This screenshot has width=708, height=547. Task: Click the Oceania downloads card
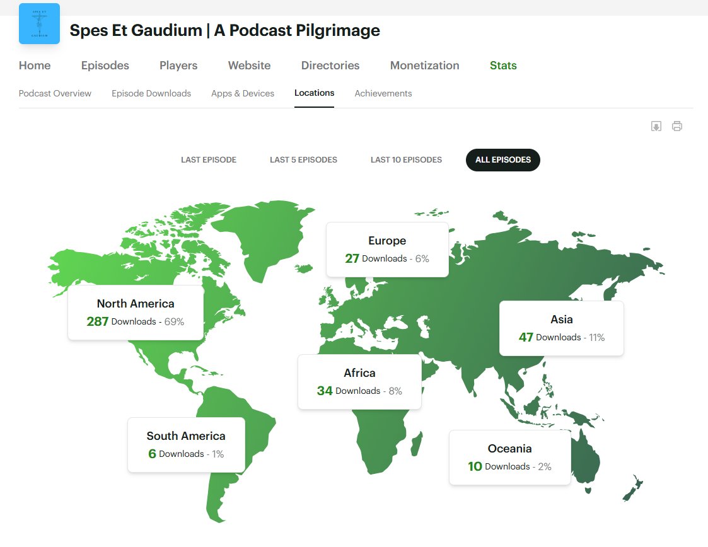click(x=510, y=458)
